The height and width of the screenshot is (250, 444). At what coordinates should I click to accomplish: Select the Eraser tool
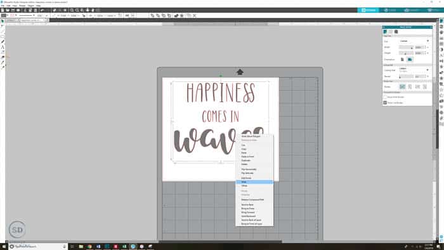[x=3, y=57]
